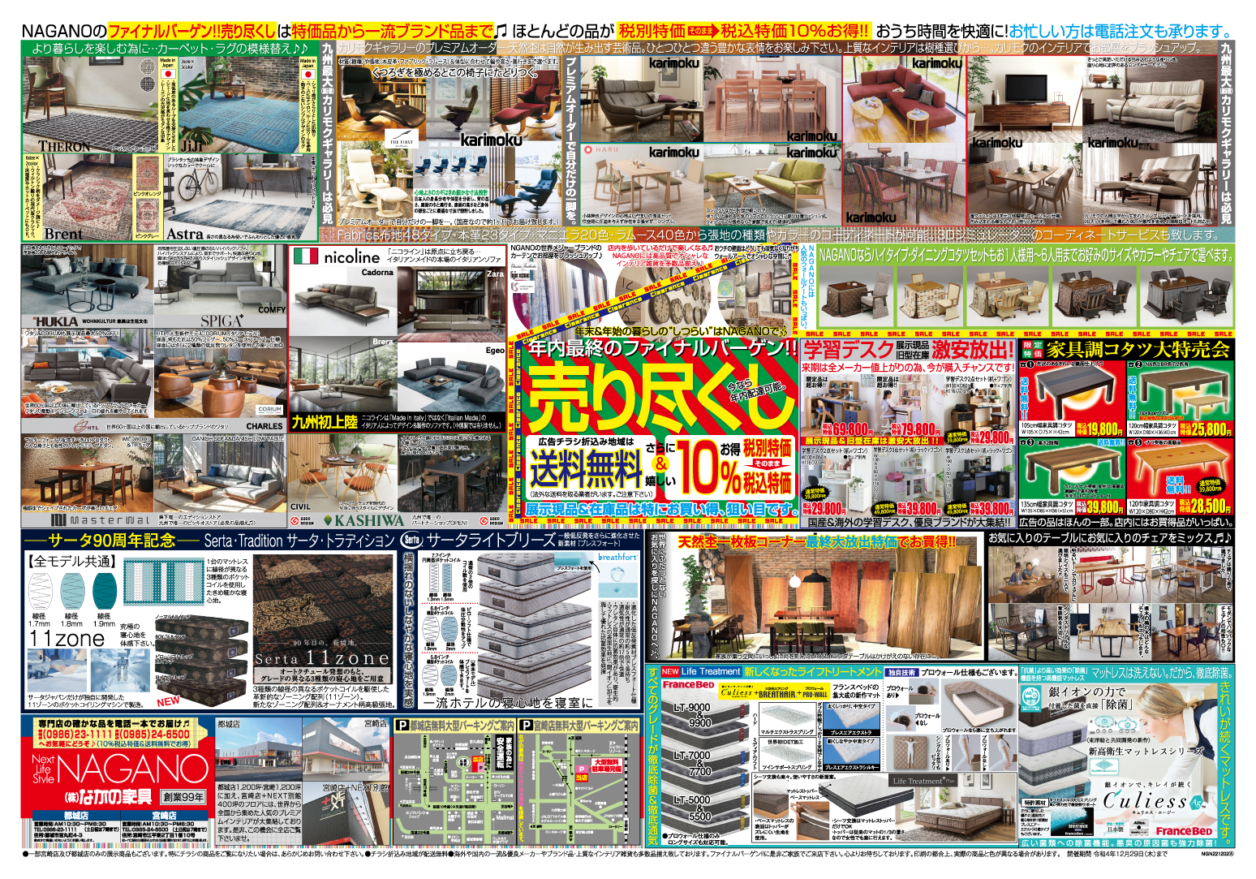Click the Italian flag icon beside nicoline
The width and height of the screenshot is (1256, 879).
305,256
